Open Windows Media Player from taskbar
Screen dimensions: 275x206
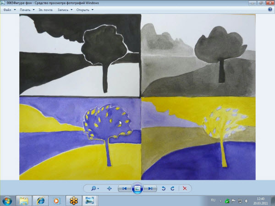coord(57,200)
